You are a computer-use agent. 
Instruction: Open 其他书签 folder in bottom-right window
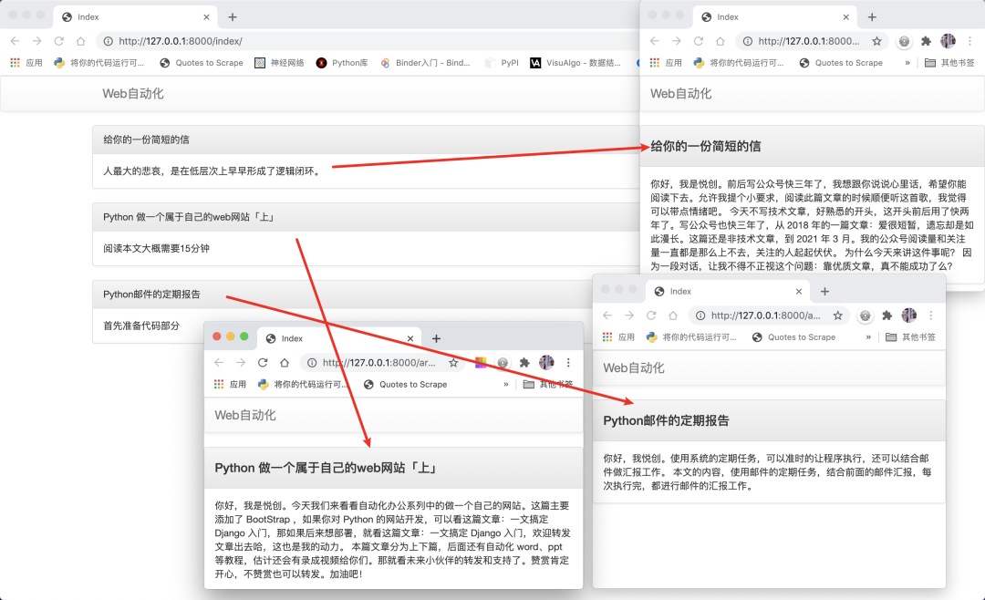coord(911,337)
